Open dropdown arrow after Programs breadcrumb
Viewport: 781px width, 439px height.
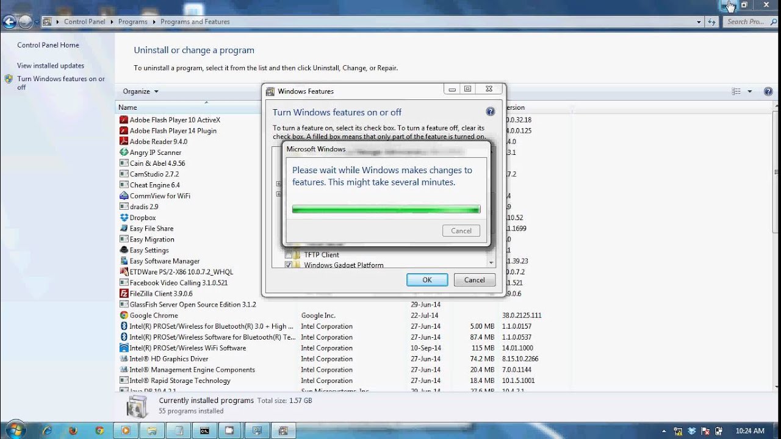click(x=154, y=22)
